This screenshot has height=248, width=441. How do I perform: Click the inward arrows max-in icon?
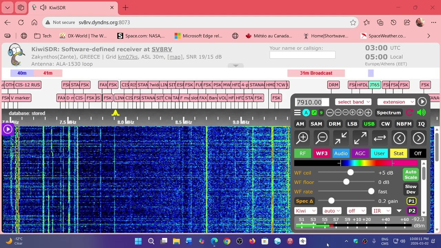tap(341, 138)
